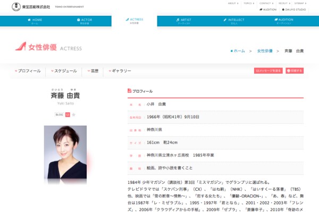
Task: Click the actress profile photo
Action: (65, 152)
